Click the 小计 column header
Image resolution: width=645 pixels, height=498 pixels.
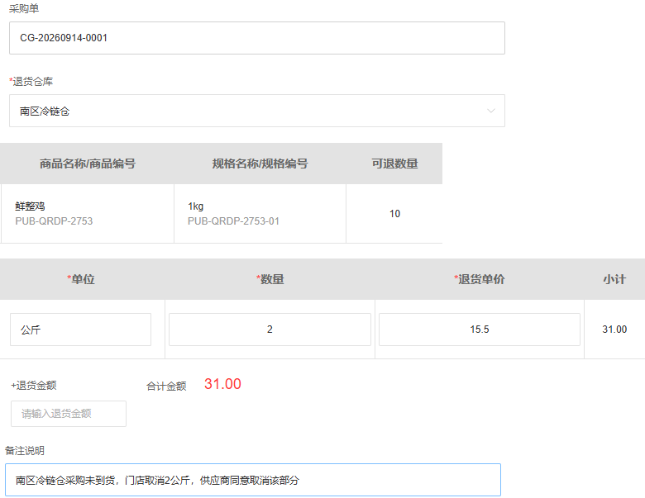click(x=614, y=279)
